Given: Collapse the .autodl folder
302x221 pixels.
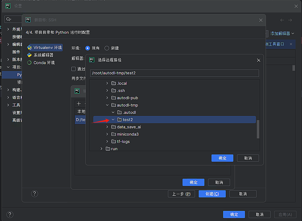Looking at the screenshot, I should pos(113,112).
